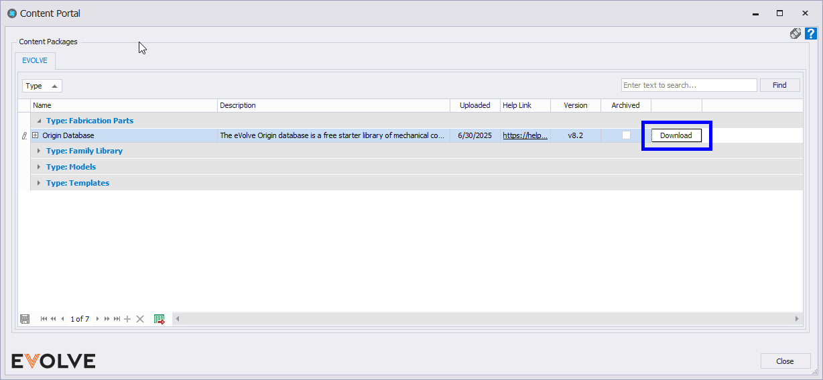Sort by the Version column header
The height and width of the screenshot is (380, 823).
576,105
